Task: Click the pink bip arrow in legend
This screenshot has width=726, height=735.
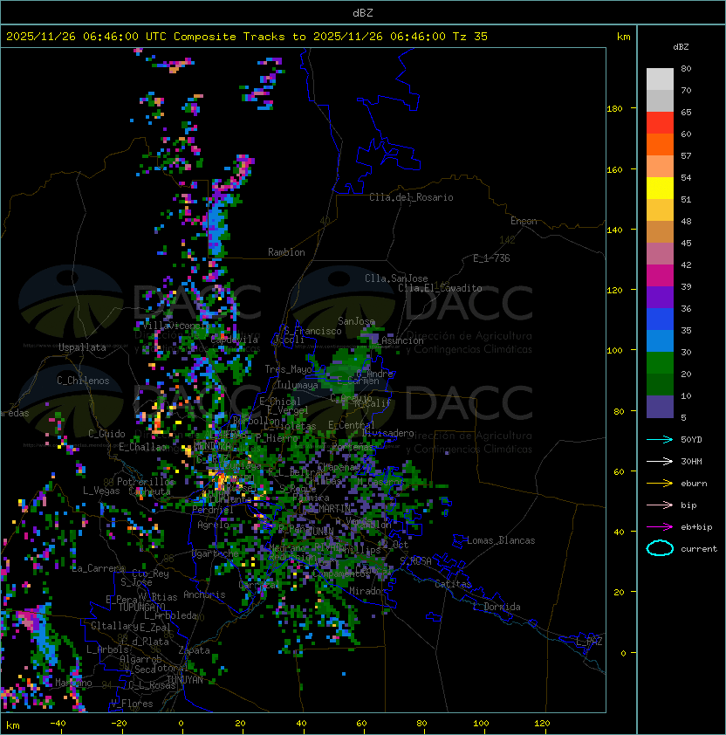Action: tap(660, 505)
